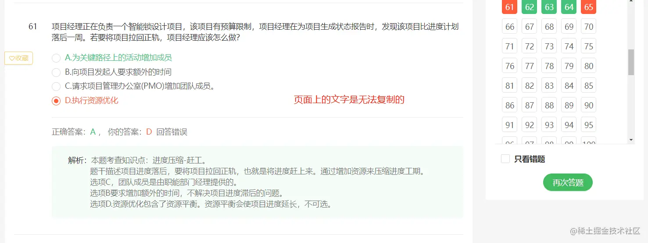Enable the 只看错题 checkbox
The width and height of the screenshot is (648, 243).
point(505,159)
